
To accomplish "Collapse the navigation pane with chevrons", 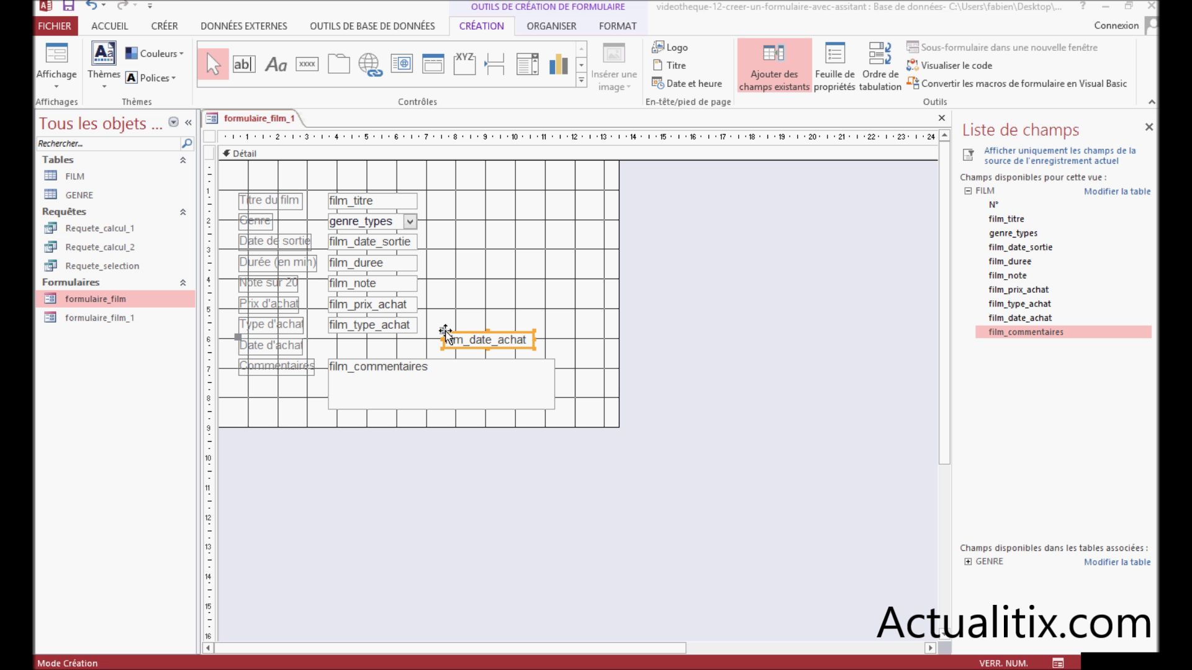I will (188, 123).
